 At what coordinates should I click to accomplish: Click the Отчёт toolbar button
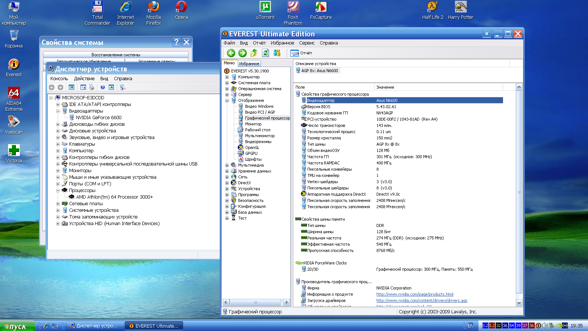(301, 53)
